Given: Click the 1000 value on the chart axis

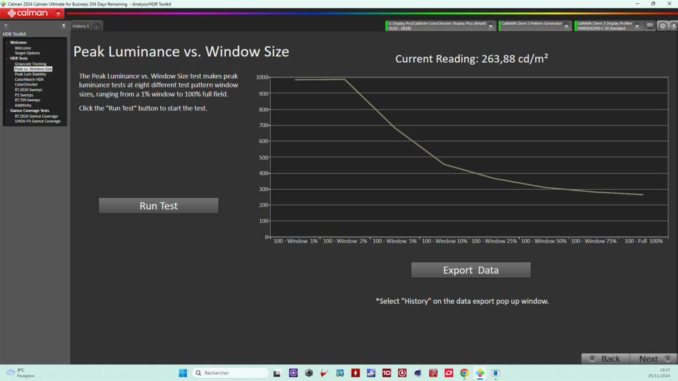Looking at the screenshot, I should click(262, 77).
